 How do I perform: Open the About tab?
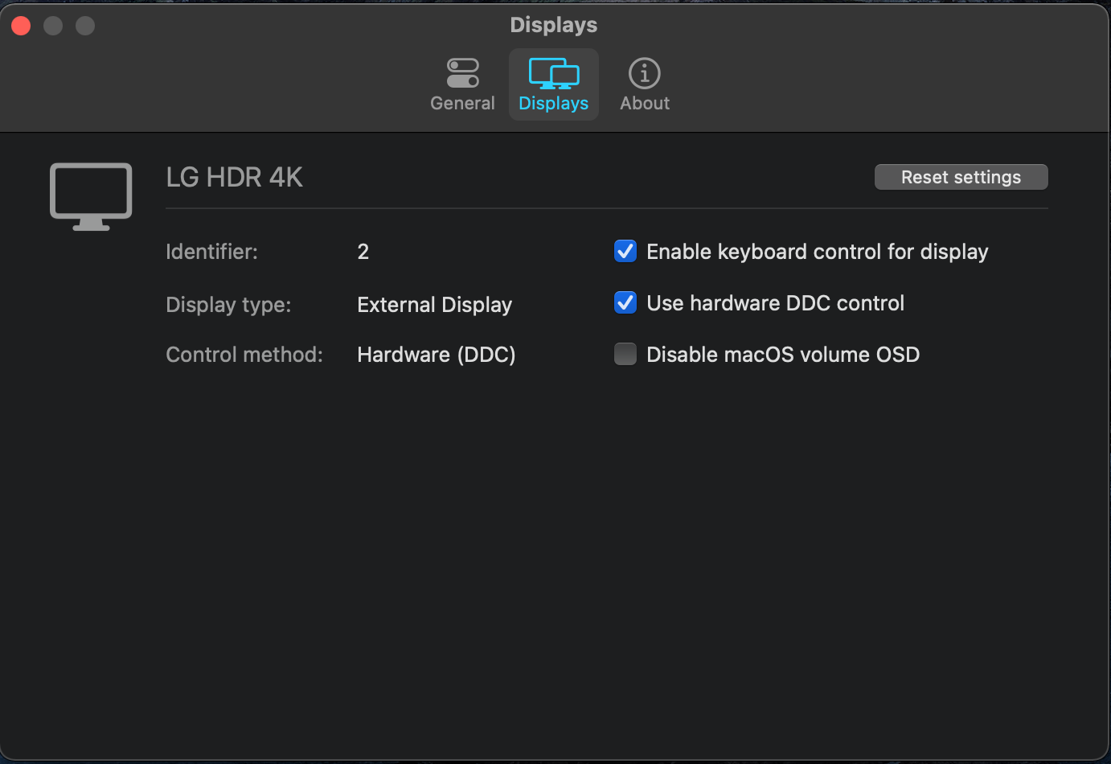point(644,84)
